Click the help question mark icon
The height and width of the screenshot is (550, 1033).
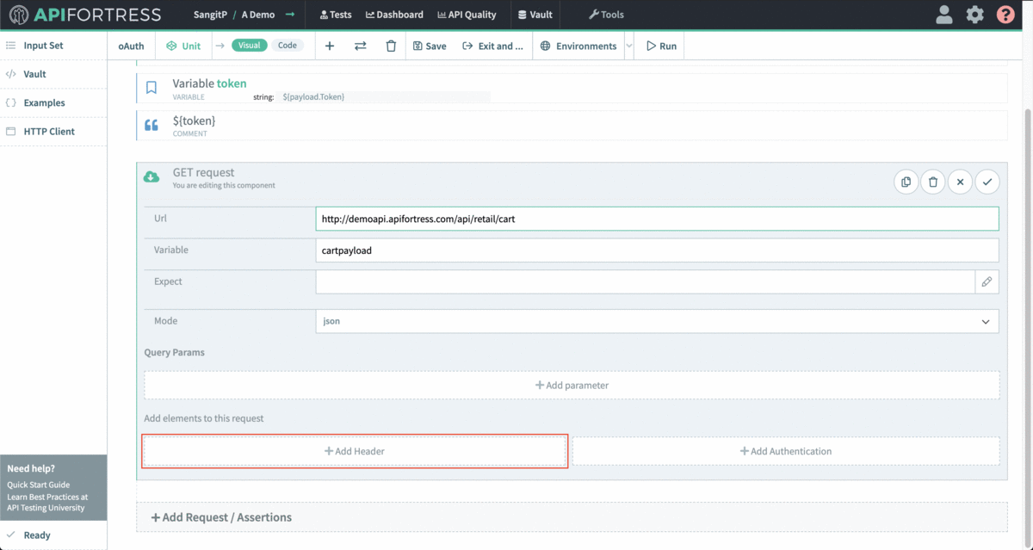click(x=1005, y=15)
